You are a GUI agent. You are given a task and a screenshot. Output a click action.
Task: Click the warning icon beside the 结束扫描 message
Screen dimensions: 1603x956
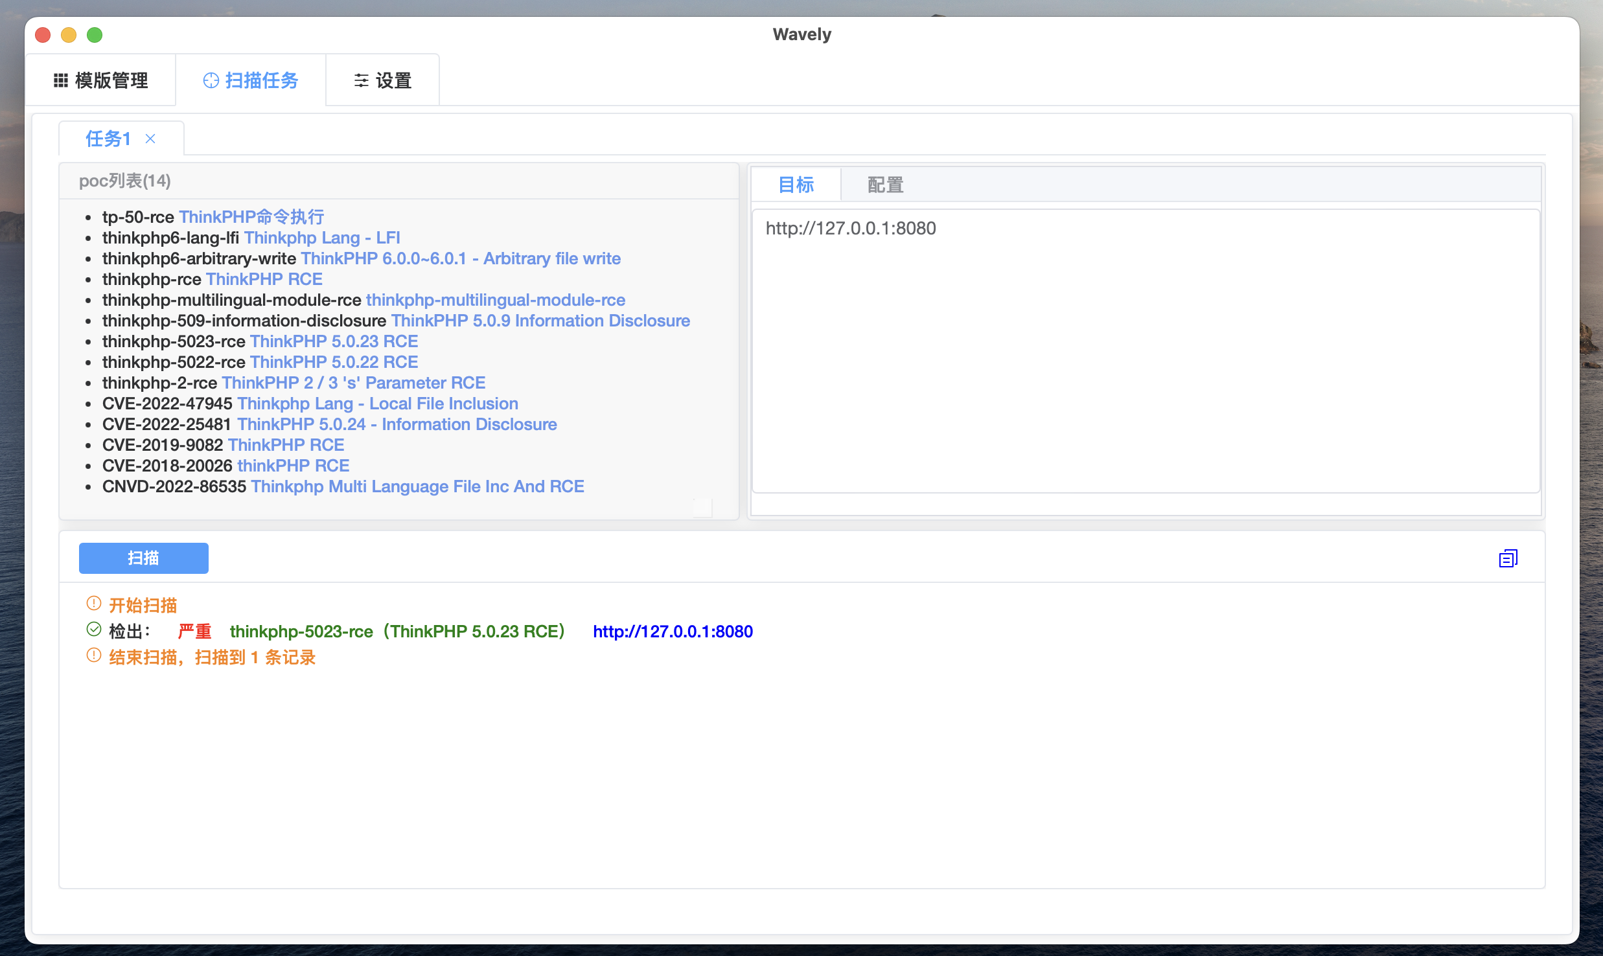[93, 655]
